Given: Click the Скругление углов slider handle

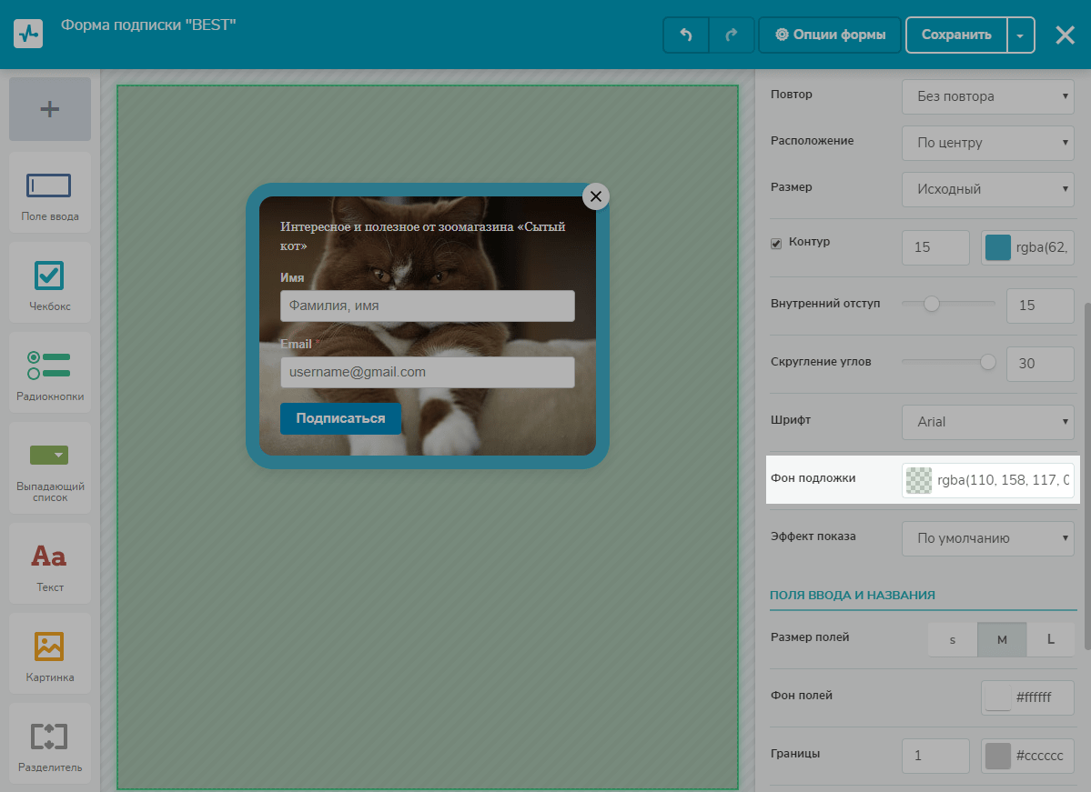Looking at the screenshot, I should coord(987,363).
